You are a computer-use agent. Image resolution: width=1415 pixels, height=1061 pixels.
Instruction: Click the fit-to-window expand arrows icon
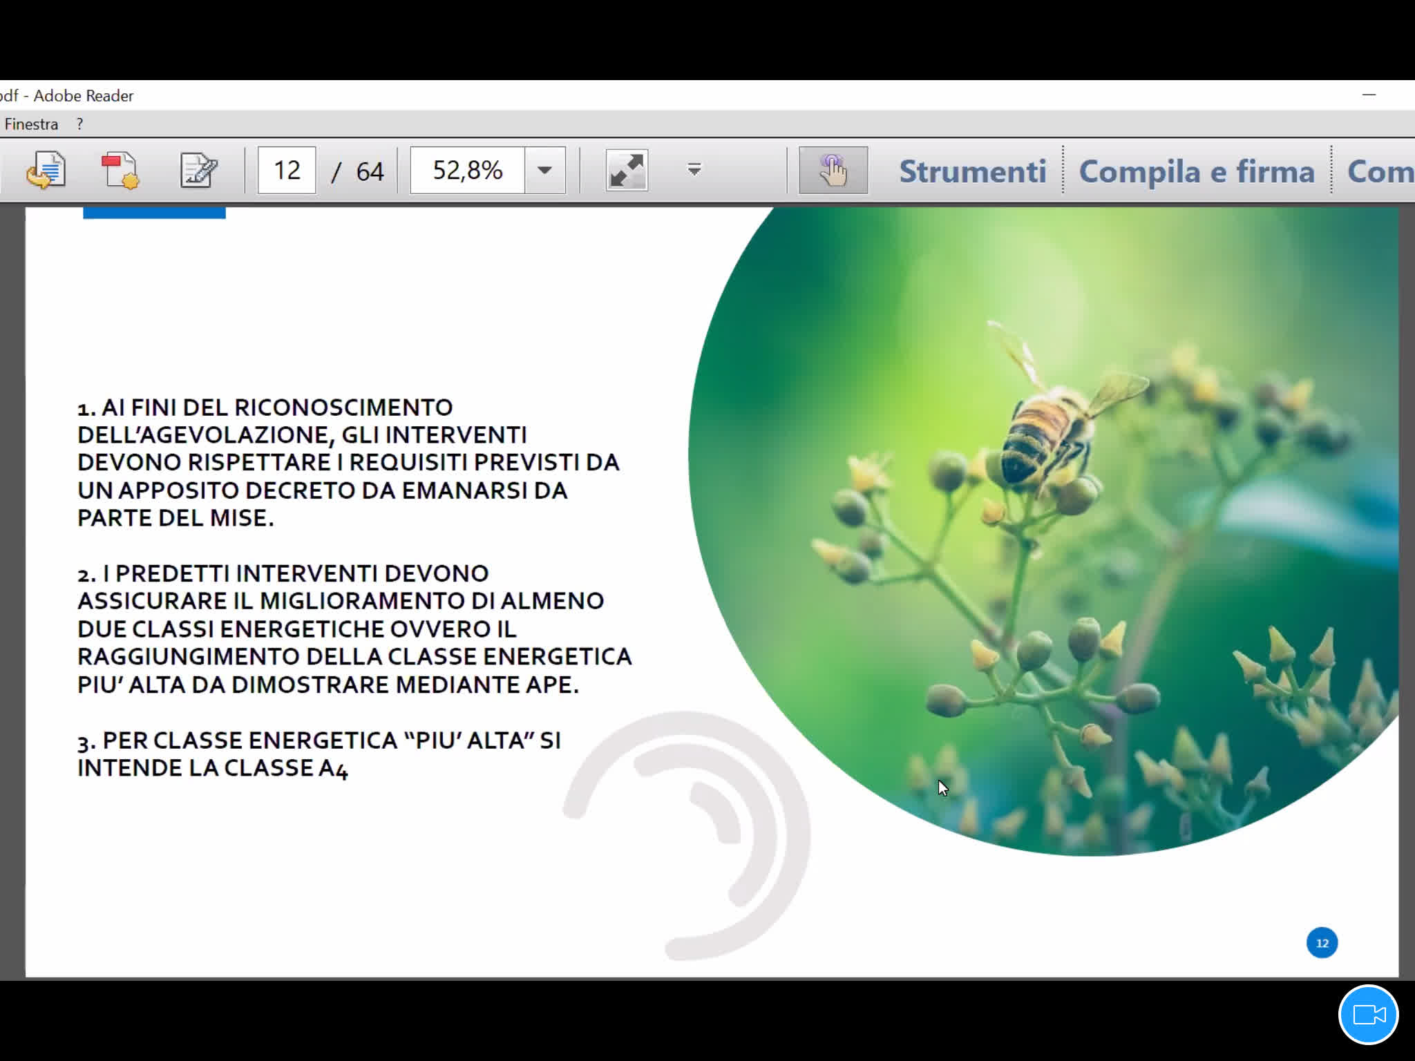click(x=627, y=170)
